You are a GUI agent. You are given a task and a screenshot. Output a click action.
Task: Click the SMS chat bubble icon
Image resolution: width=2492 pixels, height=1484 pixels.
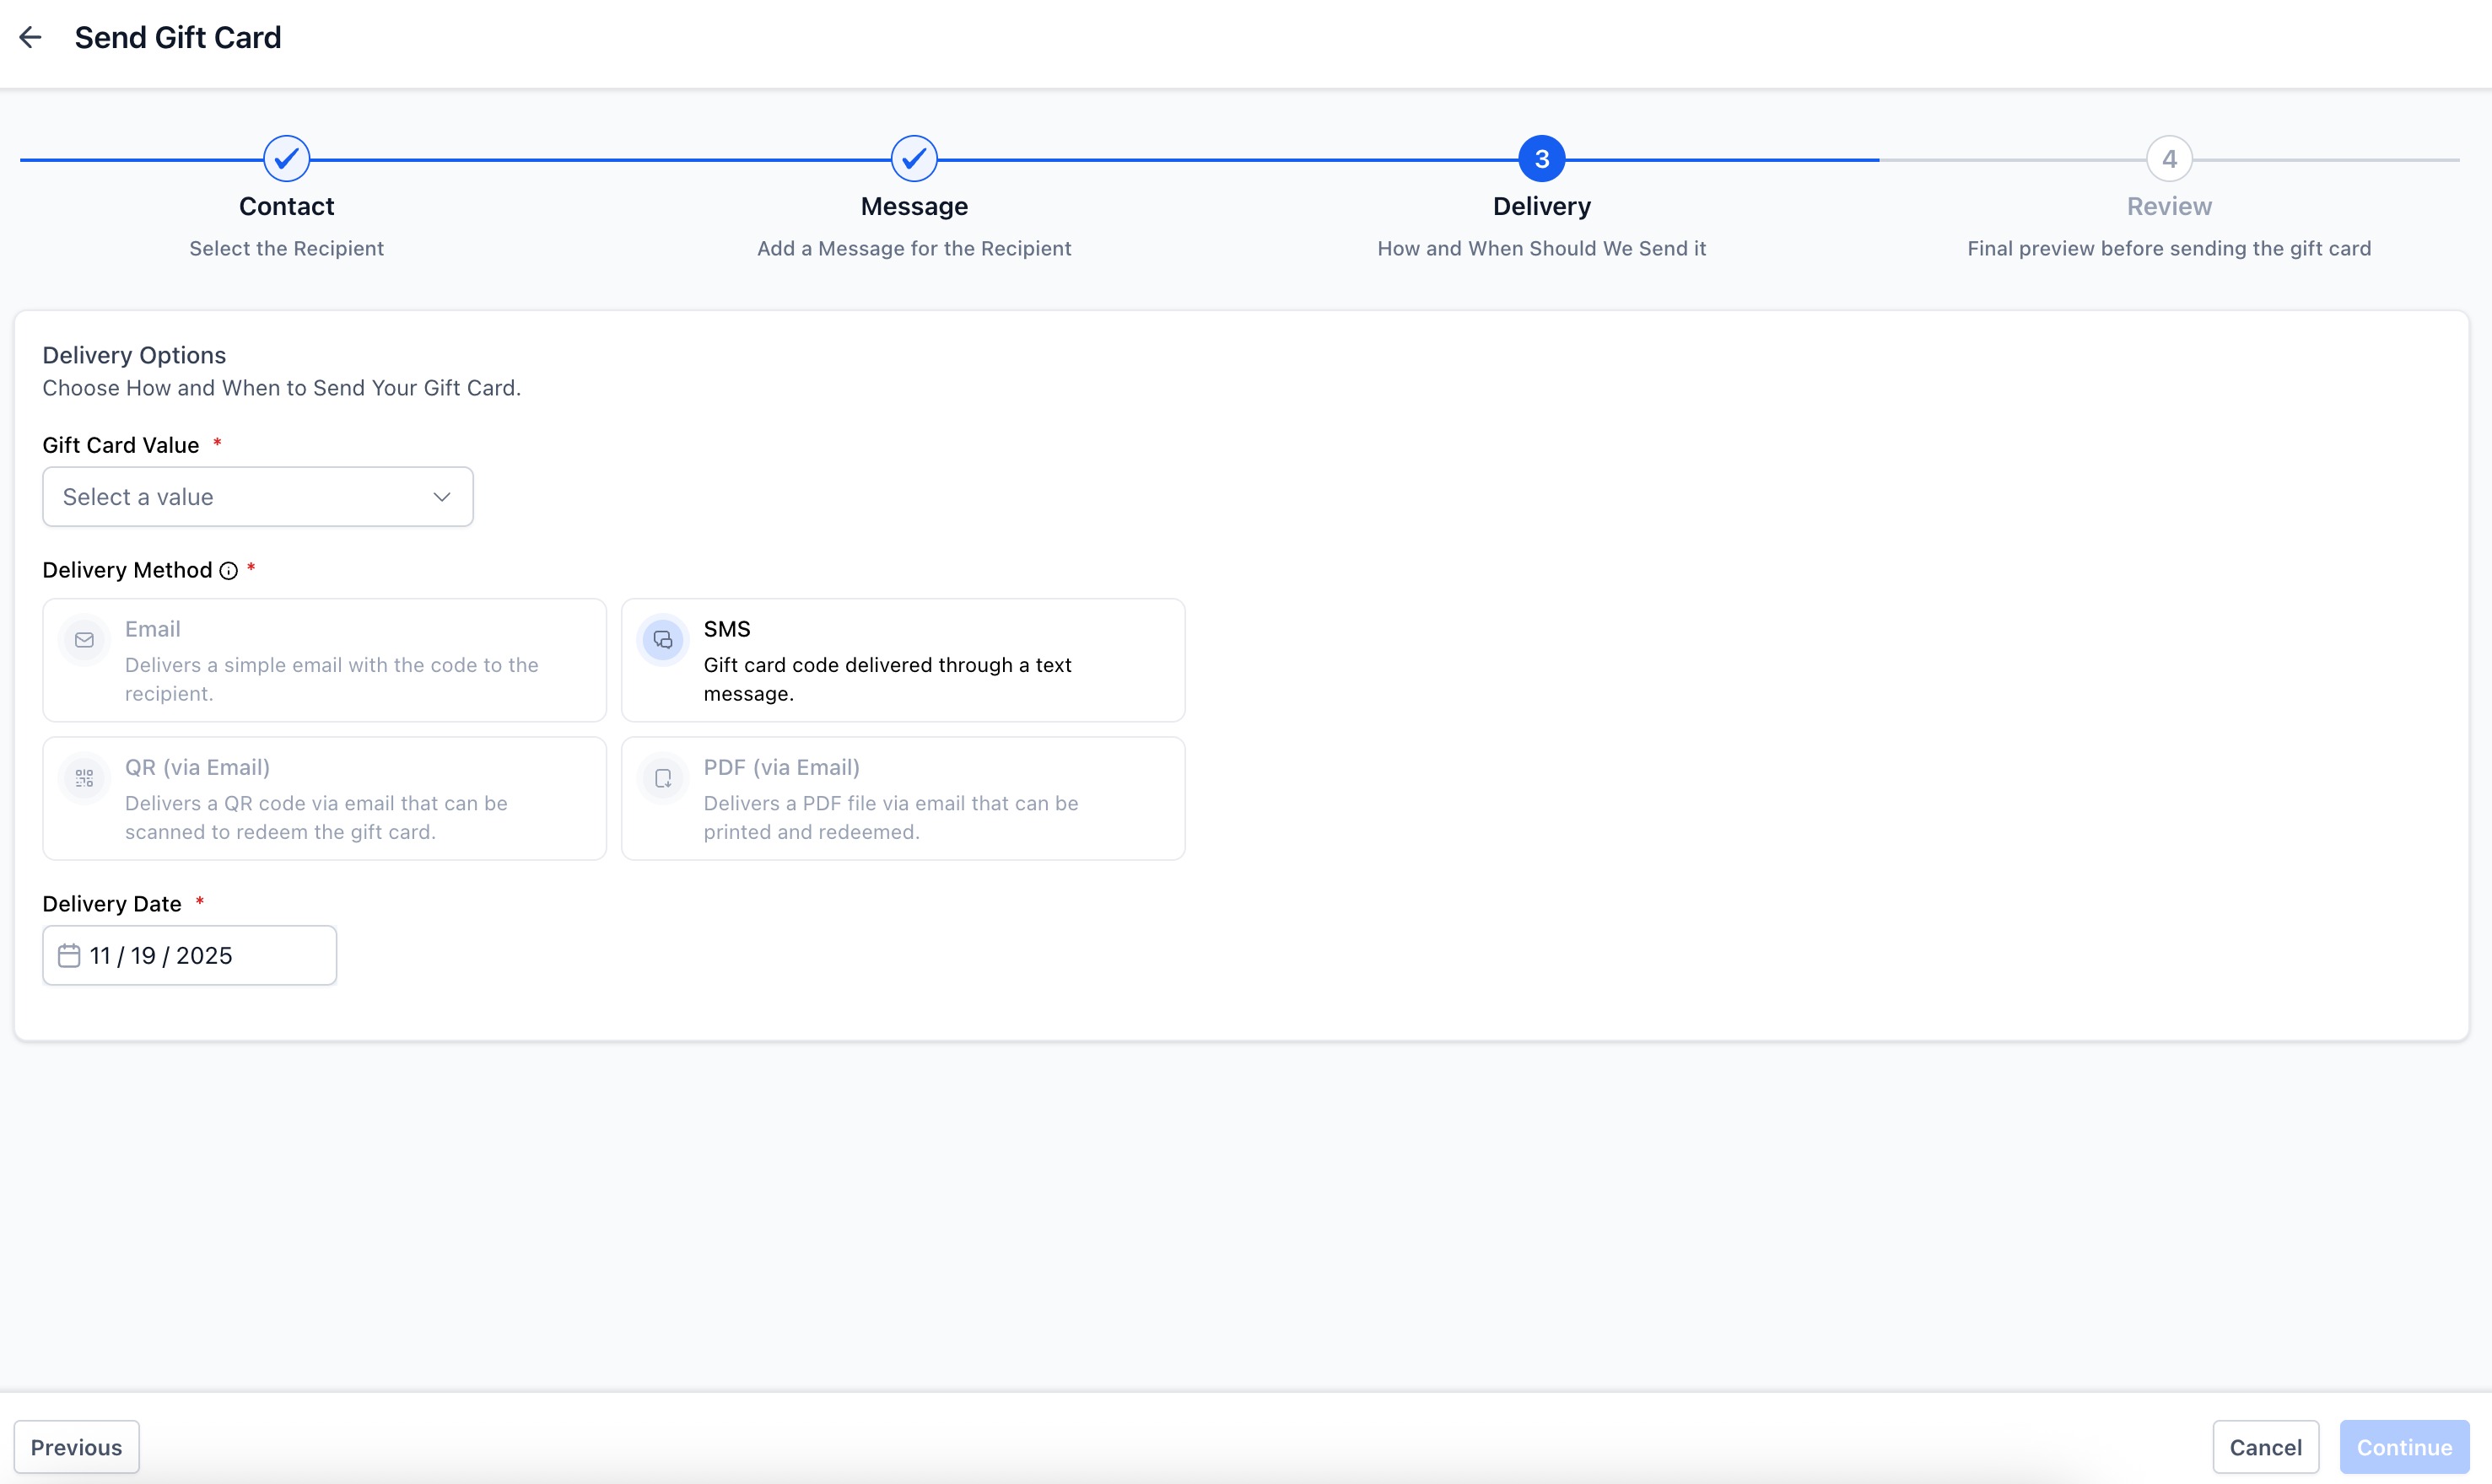[662, 640]
